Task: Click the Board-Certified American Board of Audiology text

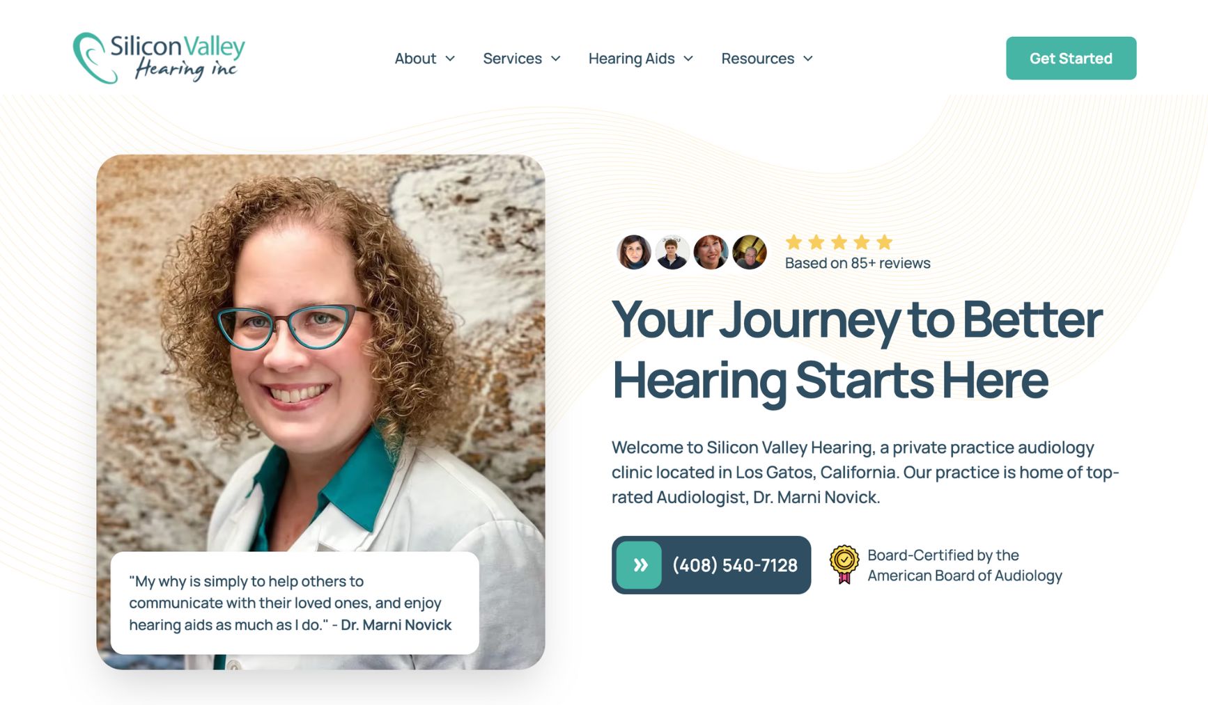Action: 964,565
